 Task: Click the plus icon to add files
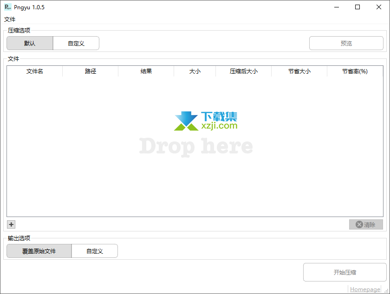[x=11, y=224]
